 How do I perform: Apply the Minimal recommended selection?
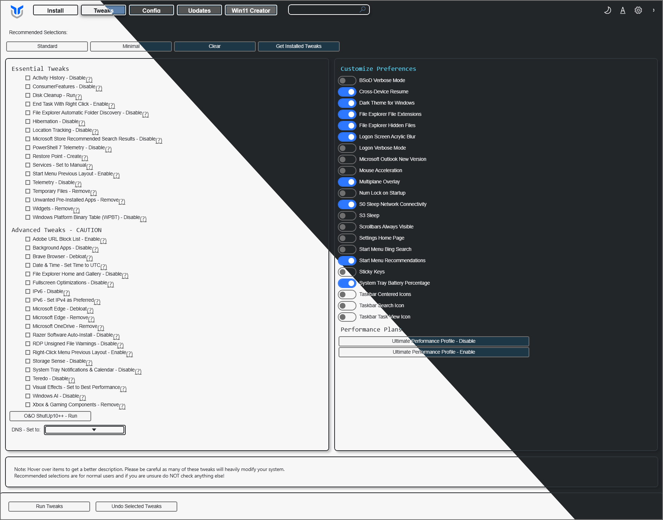[131, 46]
